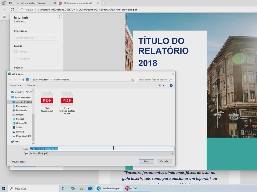Click the Task View icon on taskbar
Image resolution: width=257 pixels, height=192 pixels.
point(64,188)
